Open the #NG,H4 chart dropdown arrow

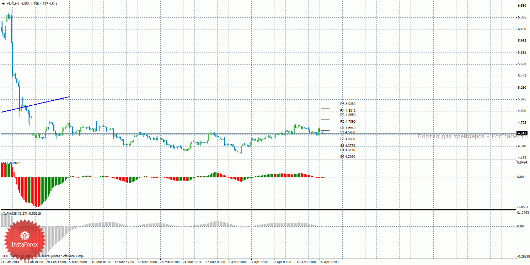coord(3,4)
